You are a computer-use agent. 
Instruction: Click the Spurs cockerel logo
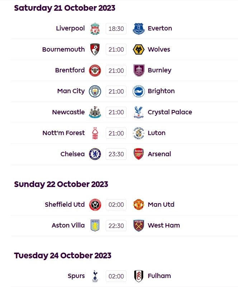click(x=95, y=276)
